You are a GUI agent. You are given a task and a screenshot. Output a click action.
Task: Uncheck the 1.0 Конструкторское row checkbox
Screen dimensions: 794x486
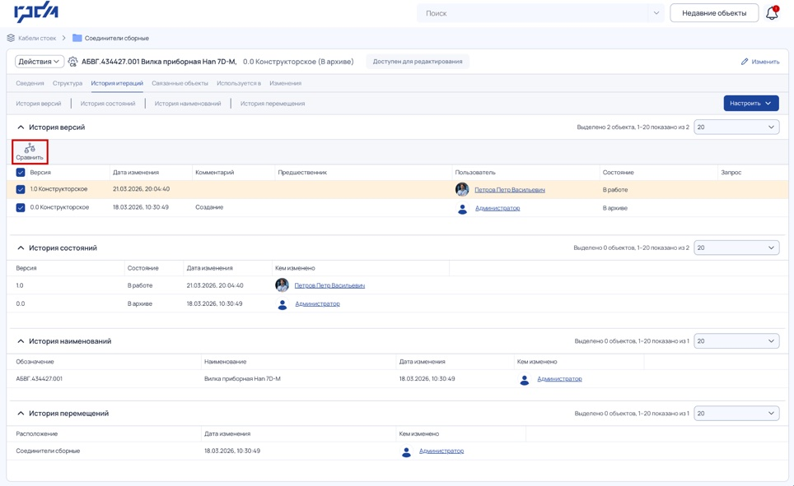pyautogui.click(x=21, y=189)
